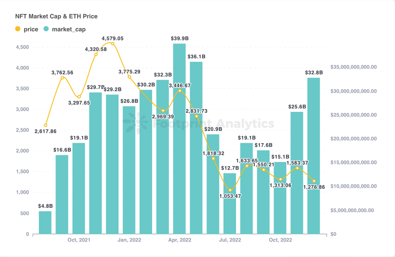Image resolution: width=395 pixels, height=257 pixels.
Task: Click the yellow price legend dot
Action: click(x=18, y=29)
